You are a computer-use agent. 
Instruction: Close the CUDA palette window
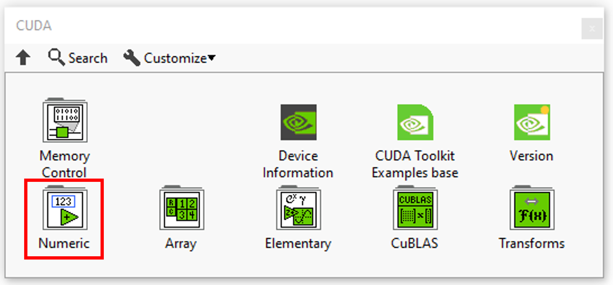coord(591,29)
